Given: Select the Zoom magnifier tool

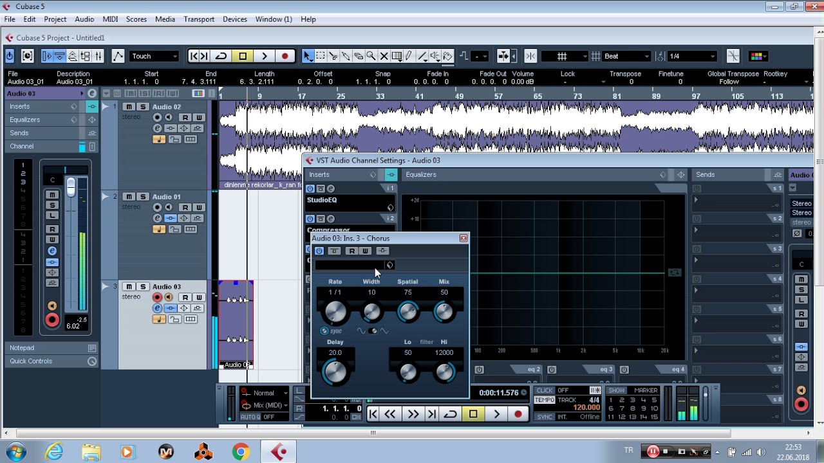Looking at the screenshot, I should tap(371, 57).
